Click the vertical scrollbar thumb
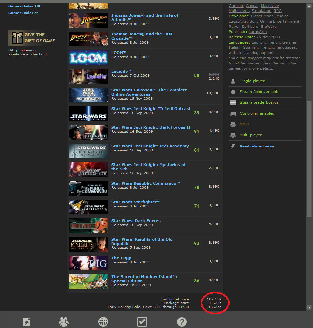 click(x=309, y=159)
